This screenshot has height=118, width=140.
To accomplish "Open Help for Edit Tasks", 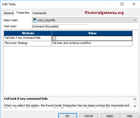I will click(130, 116).
